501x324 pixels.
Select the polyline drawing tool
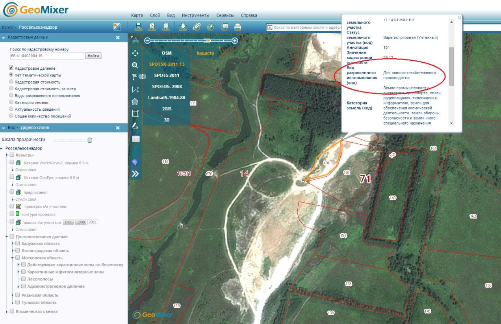click(135, 89)
